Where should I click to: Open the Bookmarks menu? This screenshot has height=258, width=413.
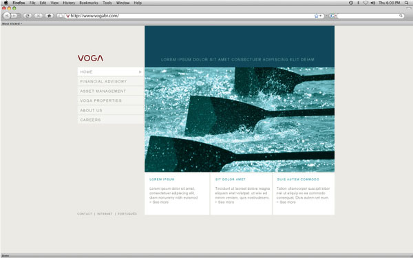click(89, 3)
